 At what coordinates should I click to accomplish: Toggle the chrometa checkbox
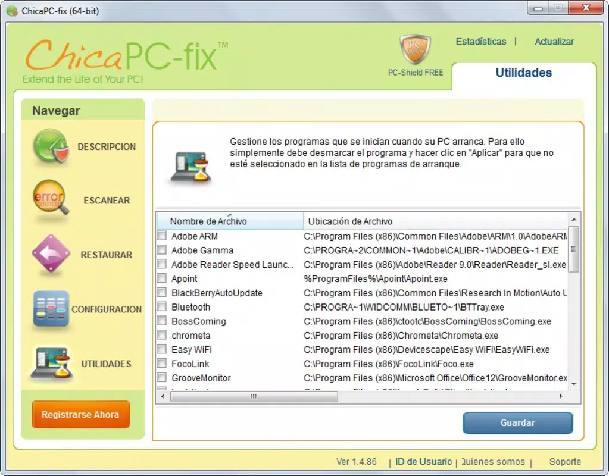click(161, 334)
